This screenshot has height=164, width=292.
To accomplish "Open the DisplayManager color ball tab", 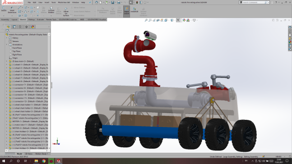I will tap(32, 27).
